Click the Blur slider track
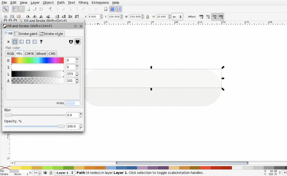This screenshot has width=287, height=176. click(35, 115)
